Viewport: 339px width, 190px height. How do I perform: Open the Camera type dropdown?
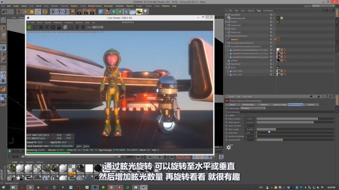pos(253,108)
